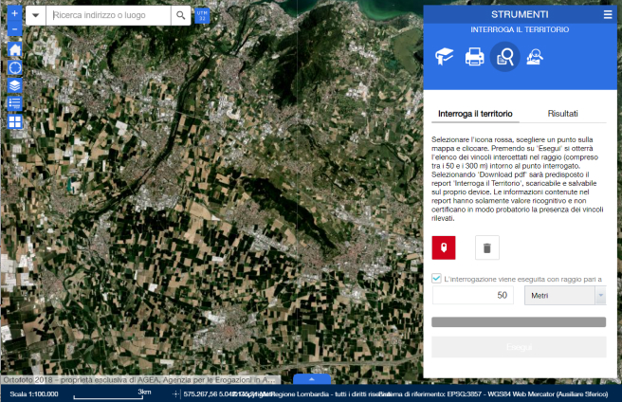Select the Interroga il territorio magnifier tool
622x402 pixels.
tap(504, 57)
